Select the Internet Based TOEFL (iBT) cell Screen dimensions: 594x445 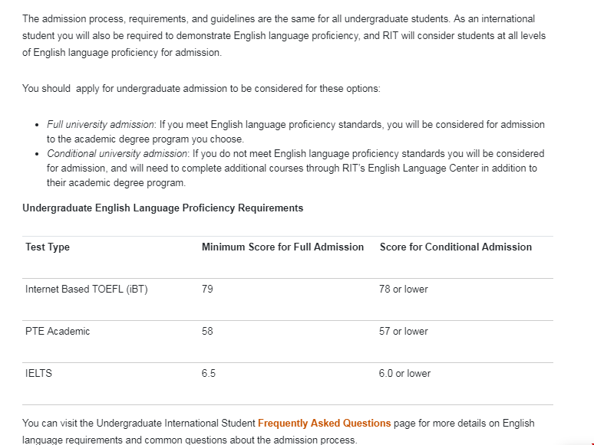pyautogui.click(x=87, y=289)
